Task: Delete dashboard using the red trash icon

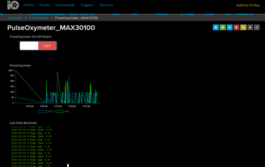Action: (236, 28)
